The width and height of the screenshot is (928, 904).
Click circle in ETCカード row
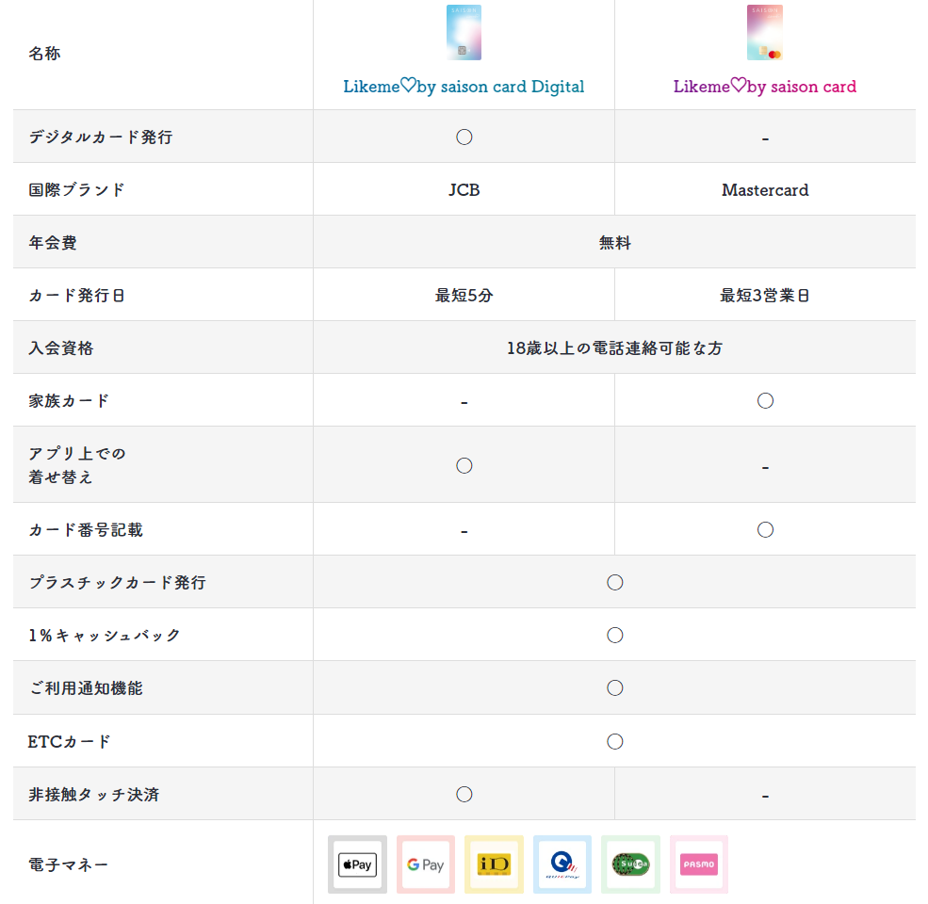pyautogui.click(x=615, y=741)
